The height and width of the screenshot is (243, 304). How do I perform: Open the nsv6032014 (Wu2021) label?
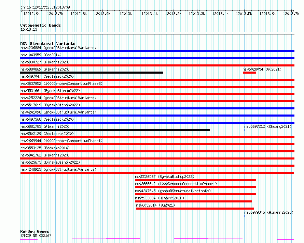click(x=155, y=205)
